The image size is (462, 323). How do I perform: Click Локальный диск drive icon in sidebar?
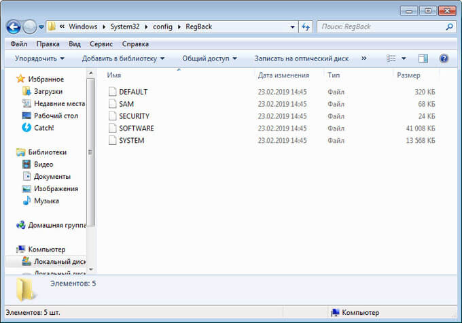pyautogui.click(x=26, y=261)
